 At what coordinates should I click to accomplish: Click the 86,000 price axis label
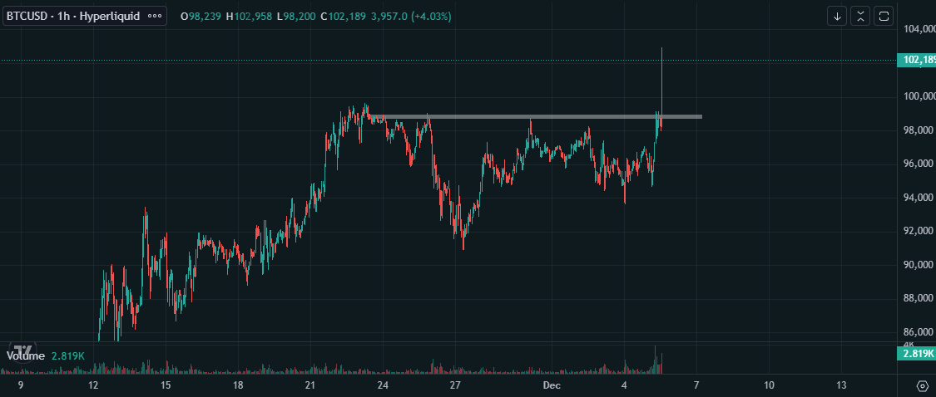tap(920, 332)
